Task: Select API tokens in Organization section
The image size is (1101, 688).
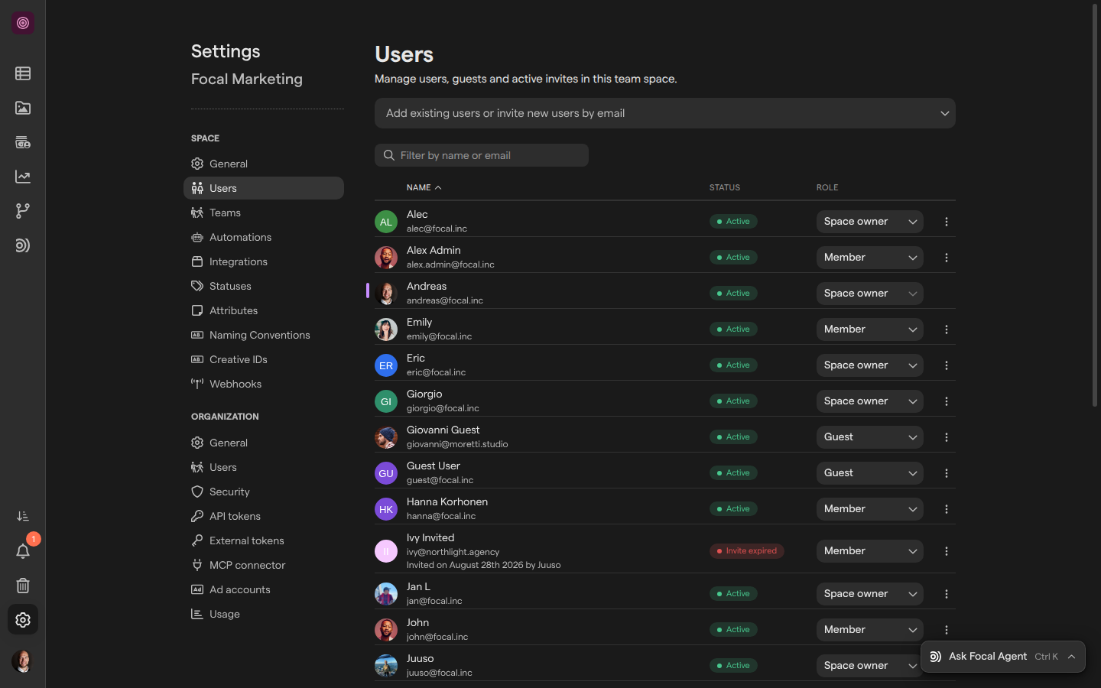Action: pyautogui.click(x=264, y=516)
